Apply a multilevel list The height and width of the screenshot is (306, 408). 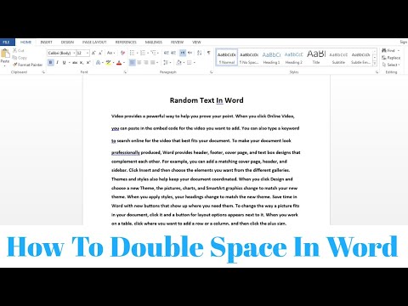(154, 53)
